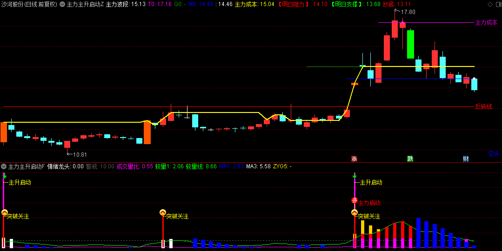Click the 较量1: 2.06 value
The width and height of the screenshot is (502, 251).
(x=169, y=166)
